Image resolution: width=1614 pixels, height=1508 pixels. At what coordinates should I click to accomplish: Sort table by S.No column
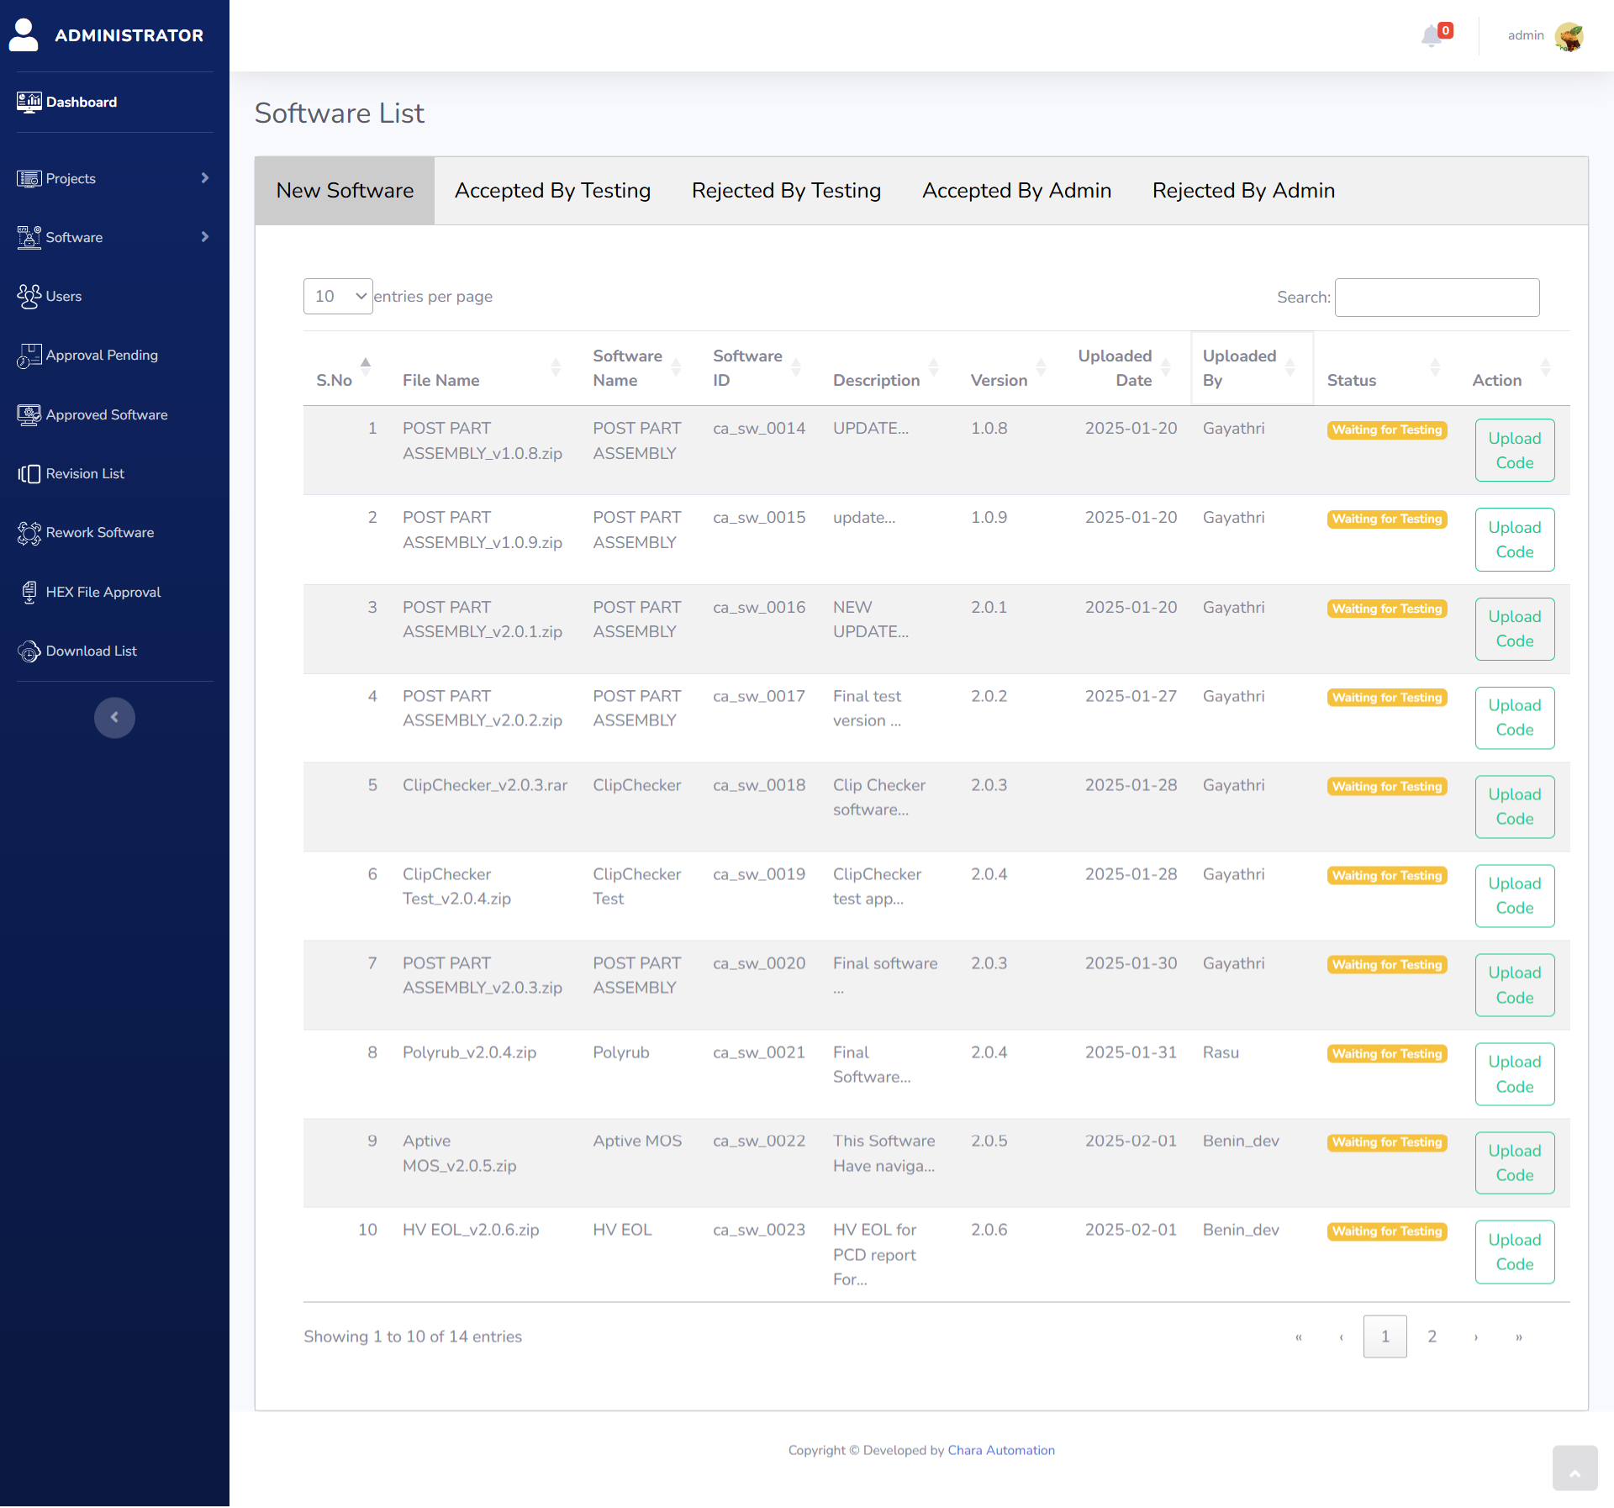(335, 380)
